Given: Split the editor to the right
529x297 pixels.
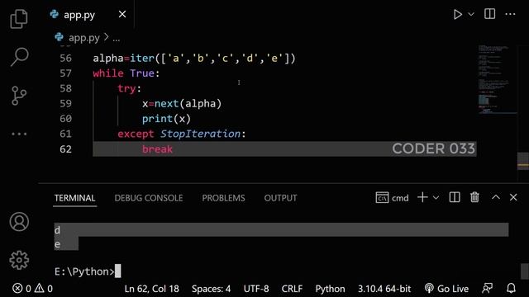Looking at the screenshot, I should 489,14.
